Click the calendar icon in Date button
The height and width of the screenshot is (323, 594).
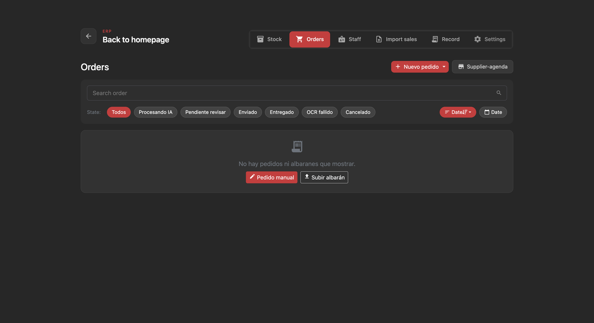pos(487,112)
